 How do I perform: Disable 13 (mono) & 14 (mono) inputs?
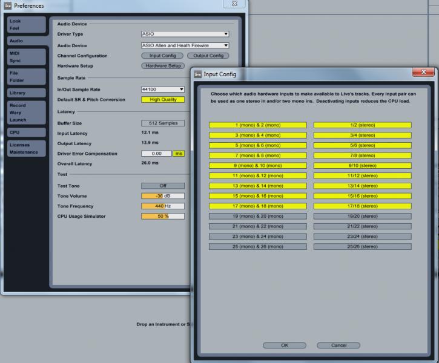pos(258,186)
